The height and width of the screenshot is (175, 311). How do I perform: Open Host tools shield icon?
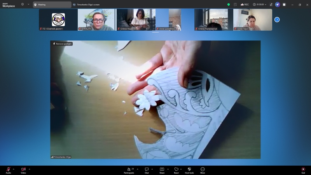[189, 170]
